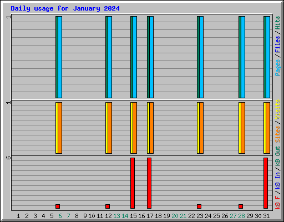284x222 pixels.
Task: Select the small red kB bar for day 6
Action: pos(58,206)
